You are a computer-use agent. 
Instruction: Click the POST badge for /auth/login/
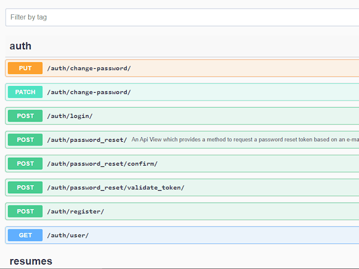[25, 116]
